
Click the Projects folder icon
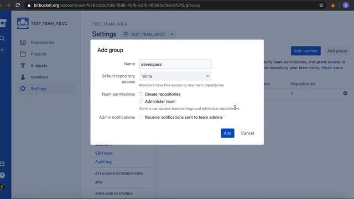point(23,54)
